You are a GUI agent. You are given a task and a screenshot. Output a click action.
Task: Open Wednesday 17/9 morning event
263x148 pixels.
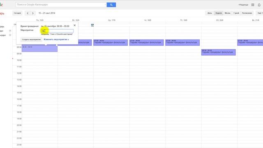(111, 42)
